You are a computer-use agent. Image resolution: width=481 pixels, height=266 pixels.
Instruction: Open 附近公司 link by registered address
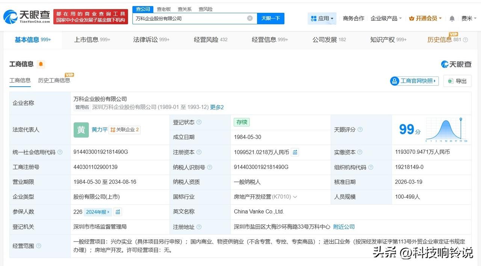[x=344, y=227]
